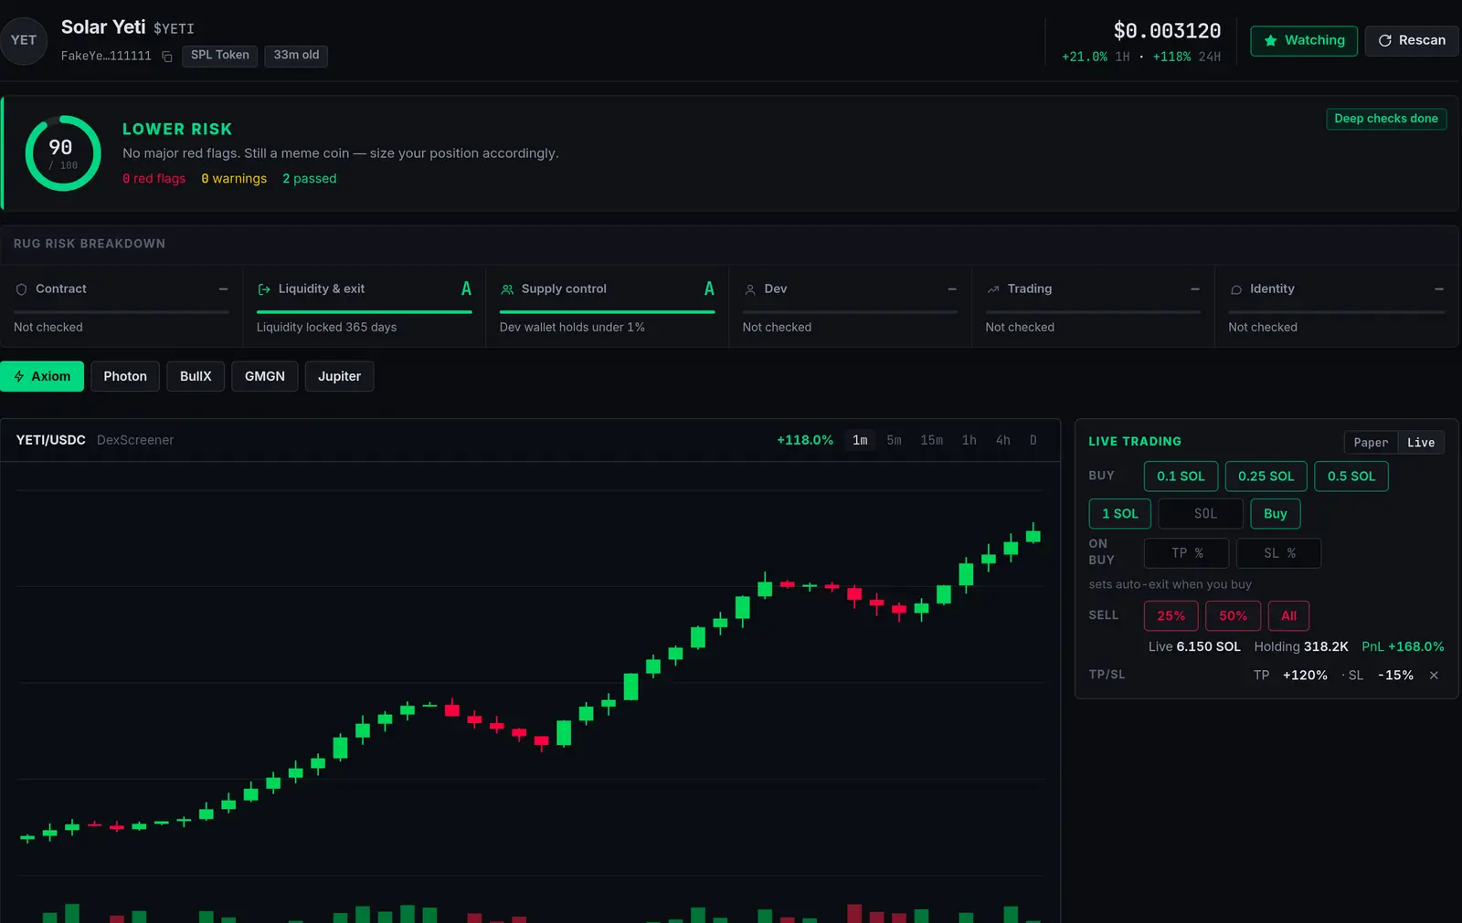Viewport: 1462px width, 923px height.
Task: Switch to Paper trading mode
Action: coord(1371,443)
